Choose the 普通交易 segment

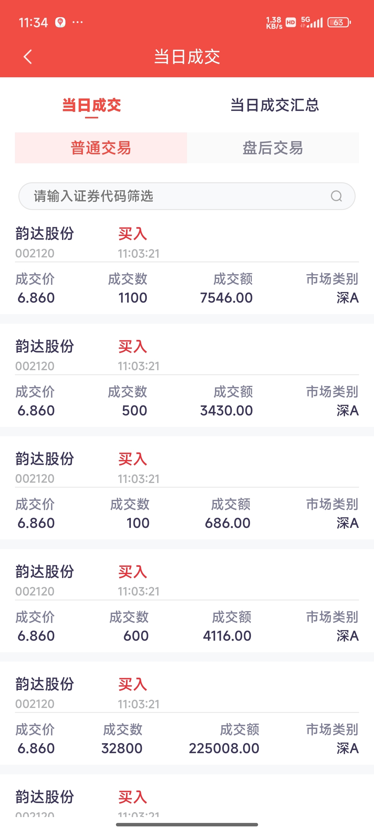pos(101,148)
